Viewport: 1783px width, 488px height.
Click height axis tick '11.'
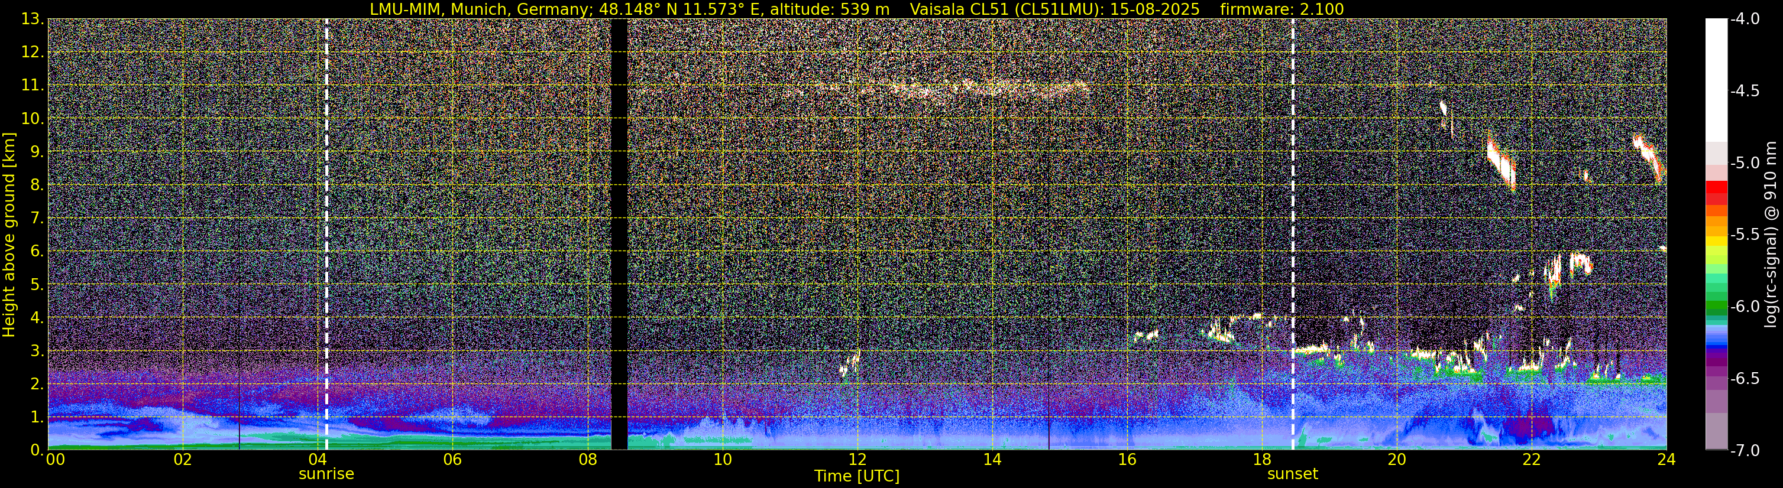[34, 85]
